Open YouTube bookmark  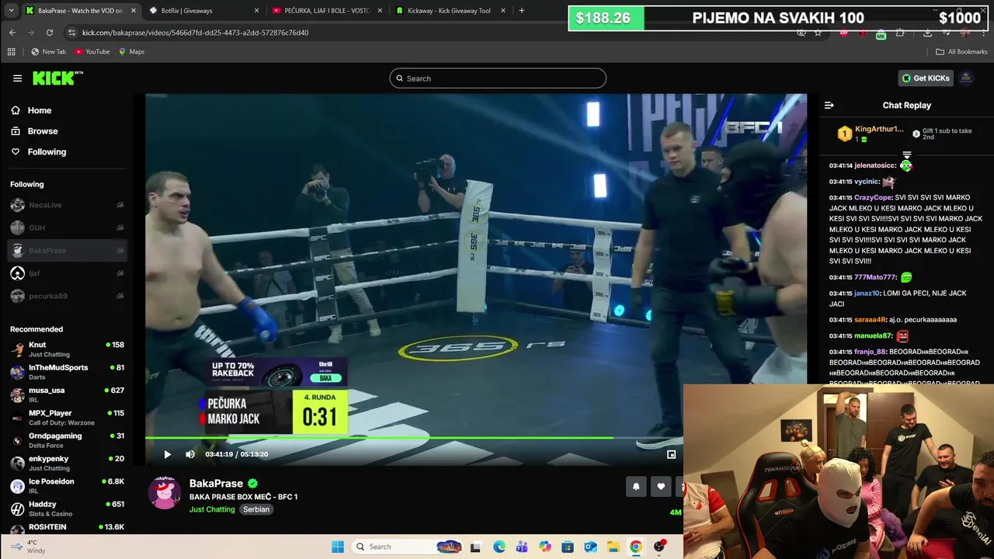click(92, 52)
